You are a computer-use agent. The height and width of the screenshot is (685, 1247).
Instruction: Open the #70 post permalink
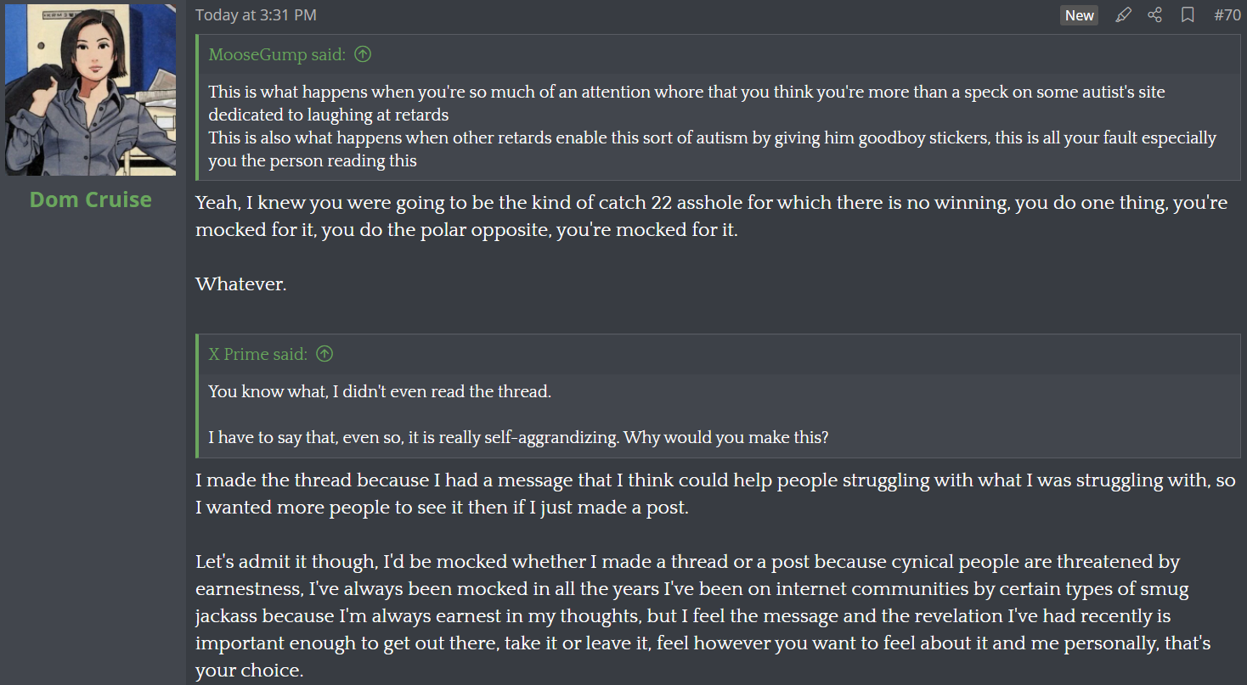(1227, 15)
